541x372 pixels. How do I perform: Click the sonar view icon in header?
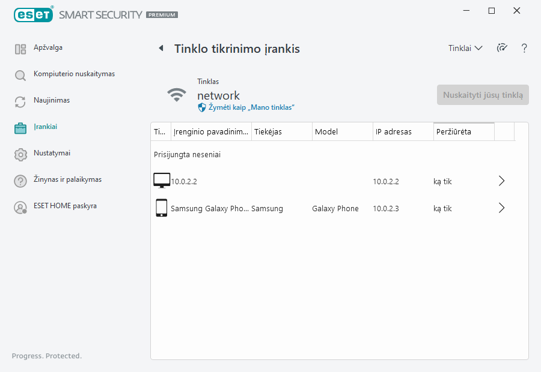tap(502, 49)
